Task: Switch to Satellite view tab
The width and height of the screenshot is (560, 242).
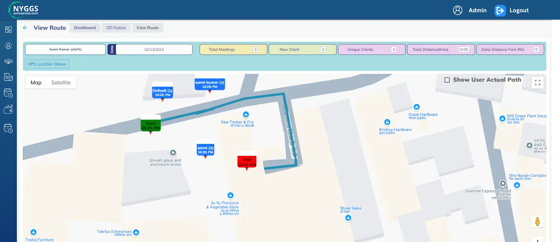Action: 61,83
